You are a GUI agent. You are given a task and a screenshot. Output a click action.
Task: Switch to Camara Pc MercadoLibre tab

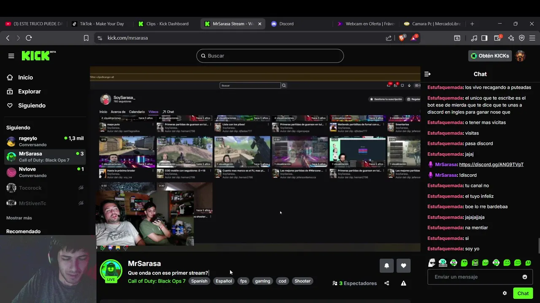tap(433, 24)
